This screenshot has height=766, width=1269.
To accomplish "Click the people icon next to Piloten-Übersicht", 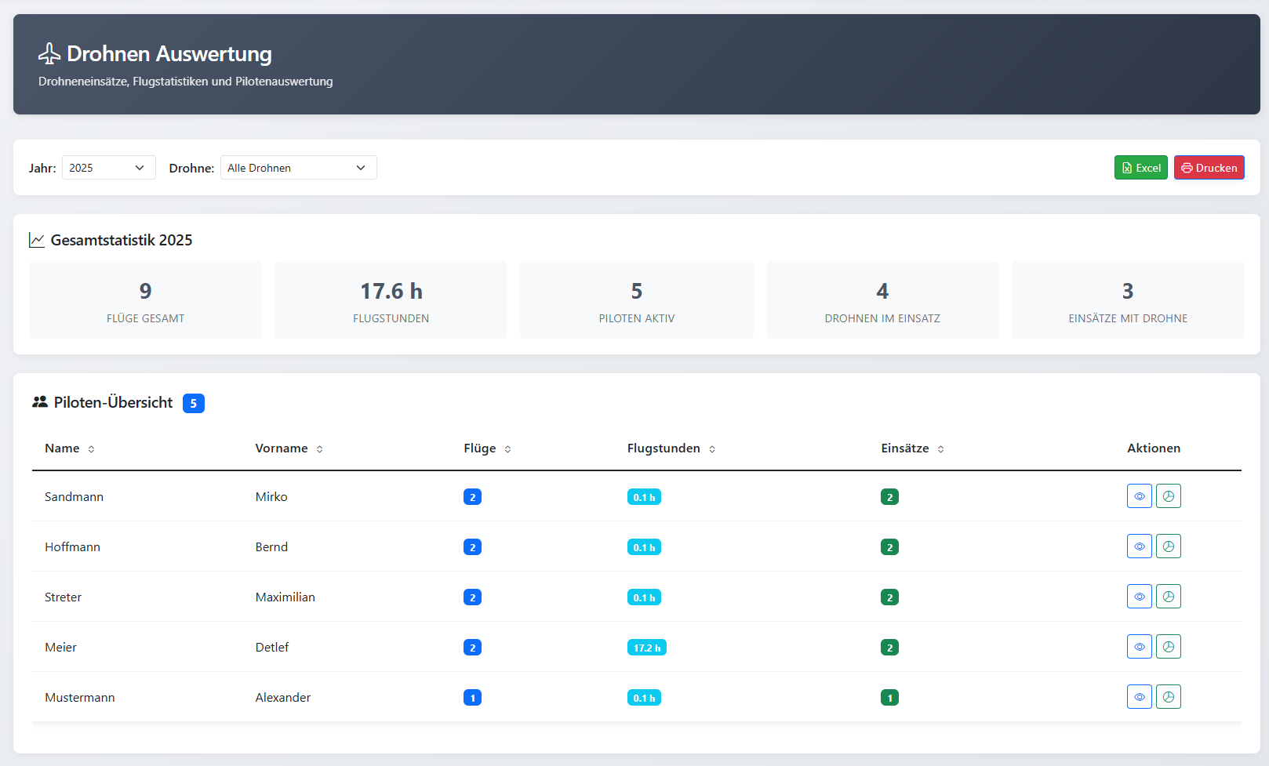I will [x=38, y=401].
